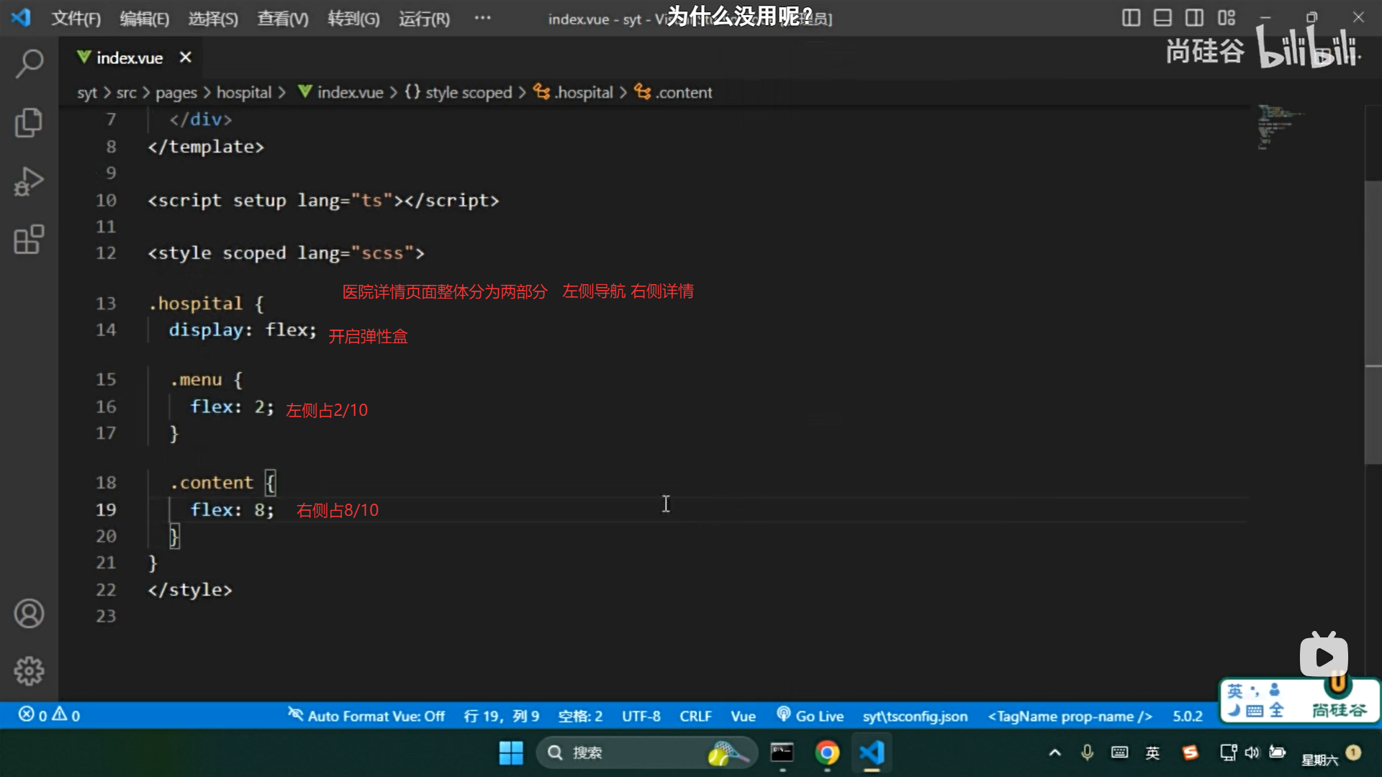Toggle primary sidebar layout icon
Screen dimensions: 1382x777
coord(1131,17)
